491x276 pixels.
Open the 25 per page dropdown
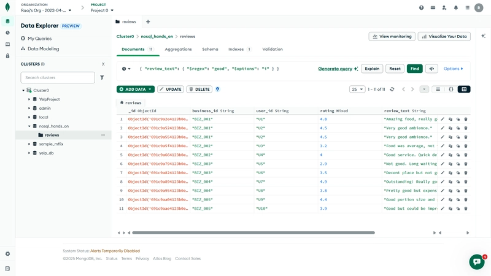point(357,89)
